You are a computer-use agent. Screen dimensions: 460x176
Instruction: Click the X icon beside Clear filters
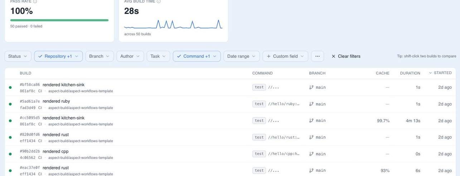click(334, 56)
